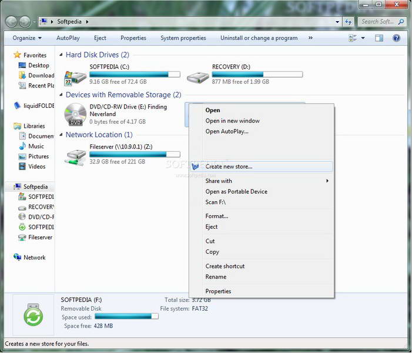This screenshot has height=353, width=412.
Task: Click System properties toolbar button
Action: (183, 38)
